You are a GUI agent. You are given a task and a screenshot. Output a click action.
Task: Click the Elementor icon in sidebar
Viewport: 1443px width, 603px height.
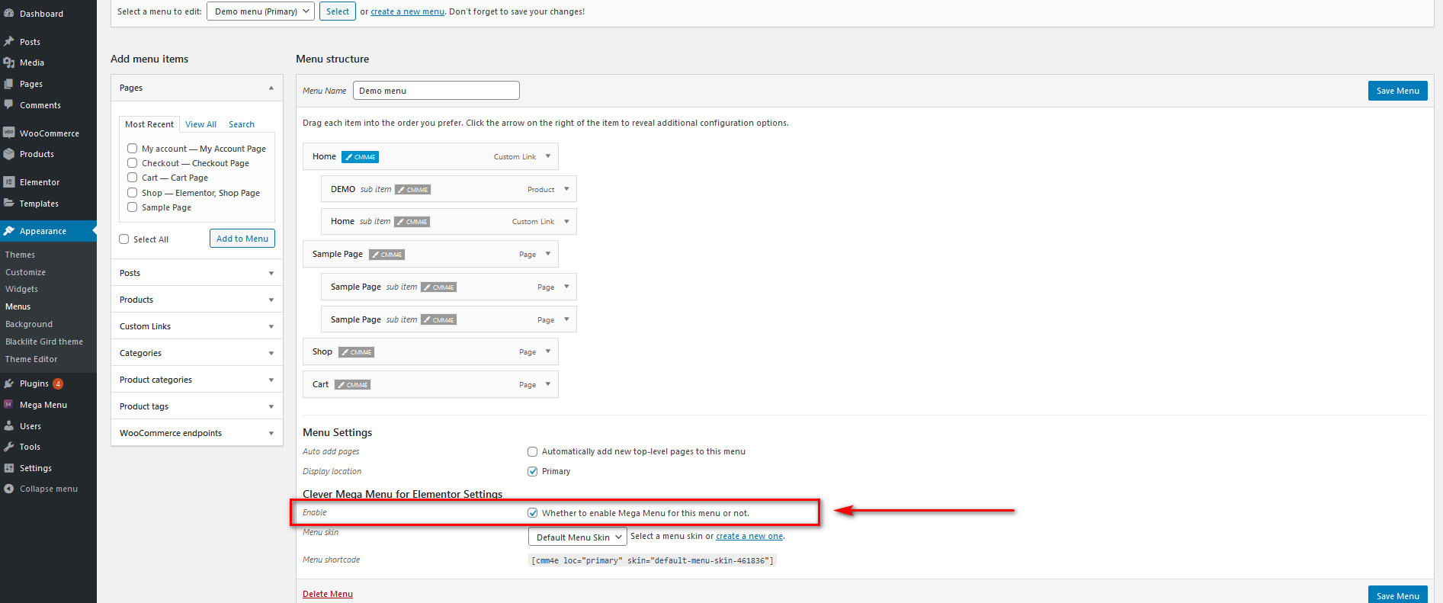point(9,182)
